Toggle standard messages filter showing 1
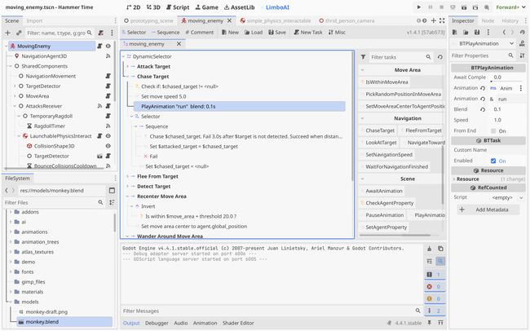Screen dimensions: 530x331 (x=435, y=275)
